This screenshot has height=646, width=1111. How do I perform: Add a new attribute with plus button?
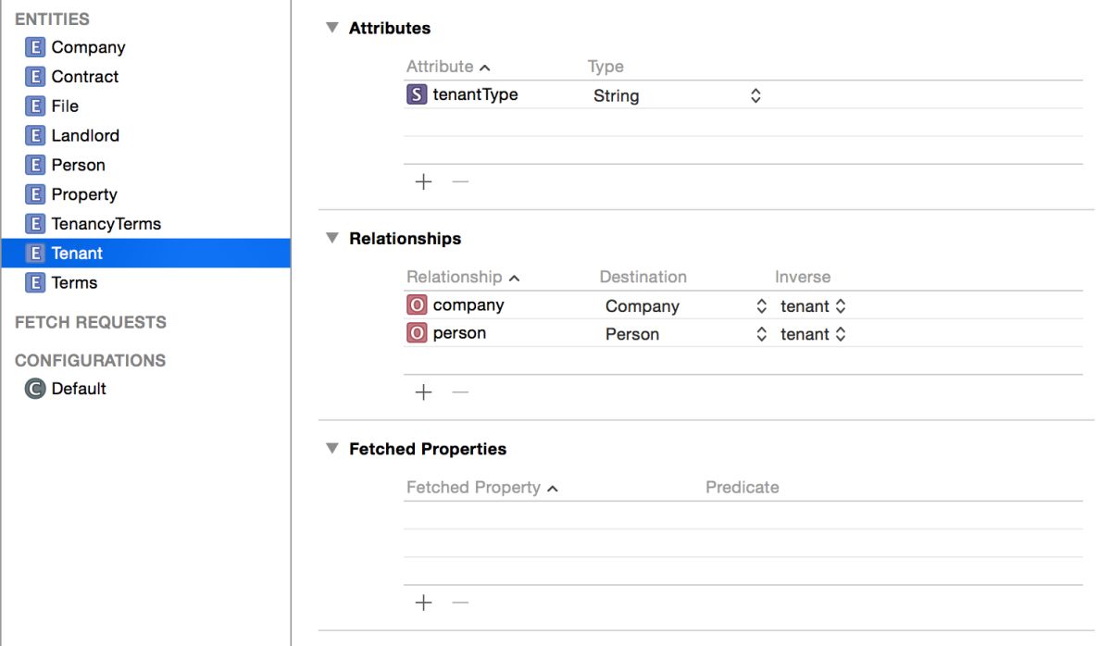coord(424,182)
